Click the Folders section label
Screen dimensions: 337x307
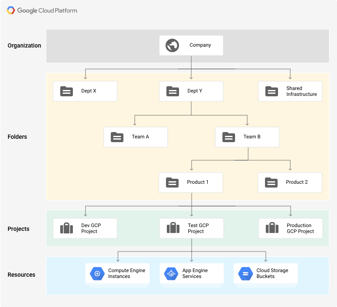click(17, 137)
